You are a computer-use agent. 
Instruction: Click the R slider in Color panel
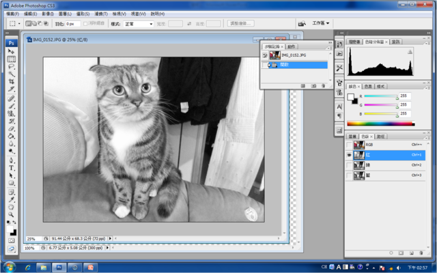(x=381, y=96)
